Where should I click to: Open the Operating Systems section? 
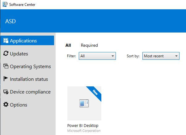pyautogui.click(x=30, y=67)
